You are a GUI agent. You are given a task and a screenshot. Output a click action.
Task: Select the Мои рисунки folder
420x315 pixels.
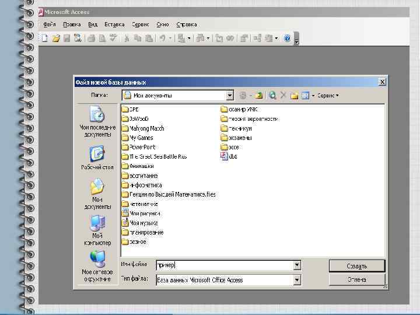tap(141, 213)
